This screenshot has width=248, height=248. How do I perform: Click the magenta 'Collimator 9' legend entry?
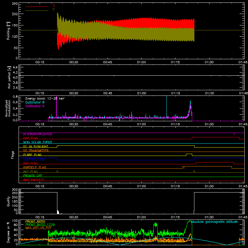pyautogui.click(x=35, y=106)
